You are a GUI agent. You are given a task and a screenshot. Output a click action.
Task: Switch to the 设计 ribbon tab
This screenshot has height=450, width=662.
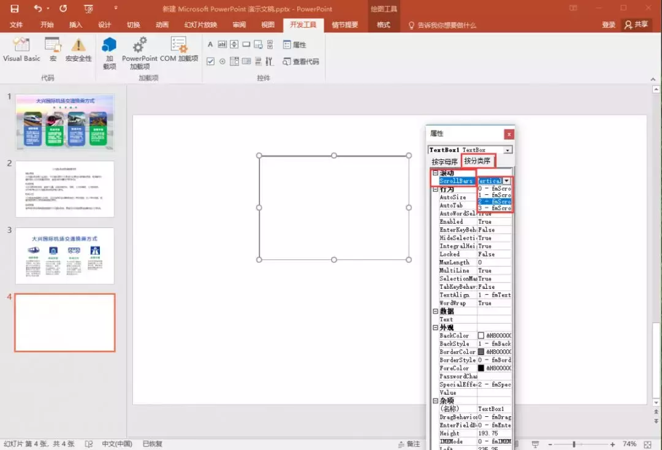(104, 25)
